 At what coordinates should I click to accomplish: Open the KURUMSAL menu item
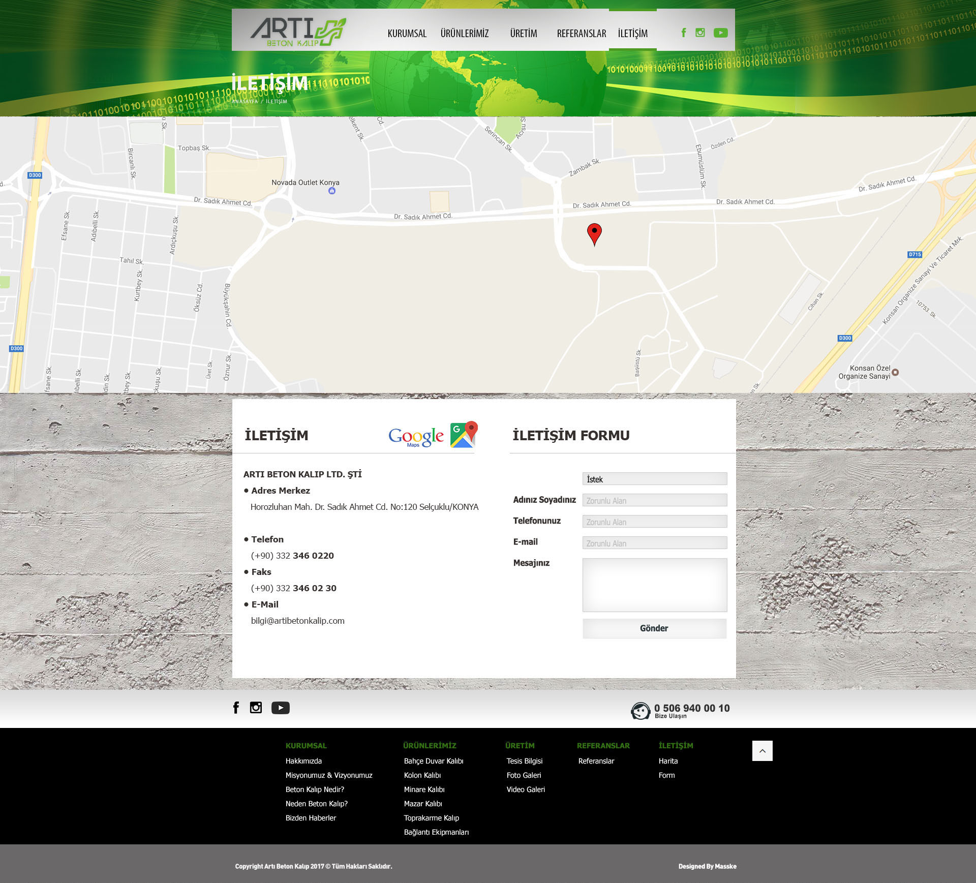pos(407,34)
